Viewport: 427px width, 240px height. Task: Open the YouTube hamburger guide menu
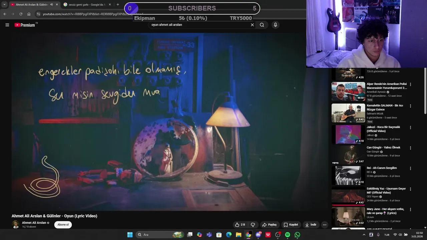(7, 25)
